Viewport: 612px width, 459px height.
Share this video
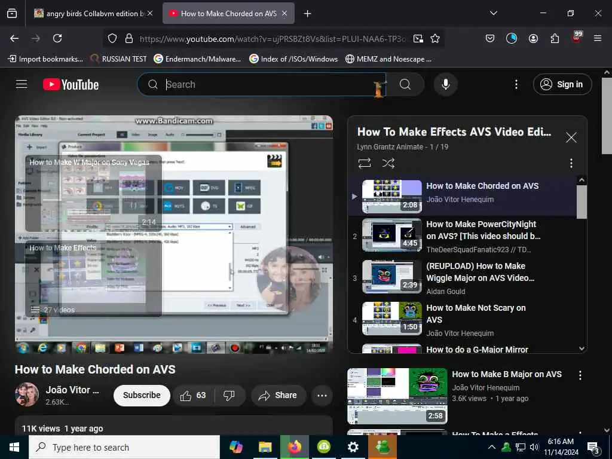[x=277, y=396]
